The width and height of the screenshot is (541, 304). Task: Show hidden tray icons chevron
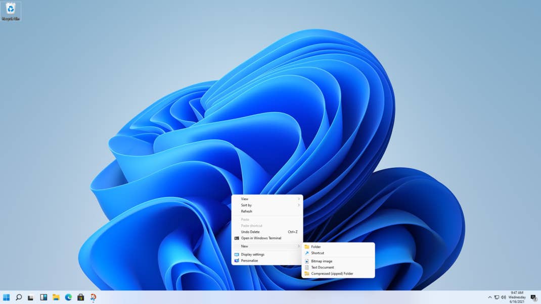489,297
